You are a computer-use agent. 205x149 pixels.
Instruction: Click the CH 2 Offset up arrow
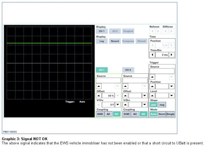point(125,96)
